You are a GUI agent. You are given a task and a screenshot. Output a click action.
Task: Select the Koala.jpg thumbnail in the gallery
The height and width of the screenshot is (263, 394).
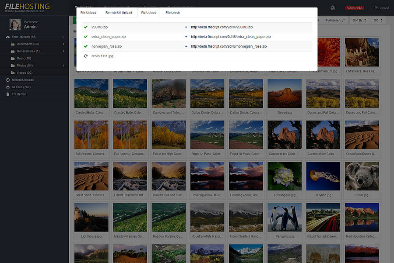pos(362,176)
